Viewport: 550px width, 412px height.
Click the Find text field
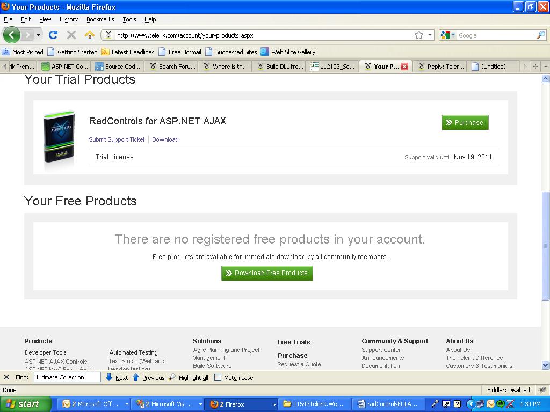pos(67,377)
